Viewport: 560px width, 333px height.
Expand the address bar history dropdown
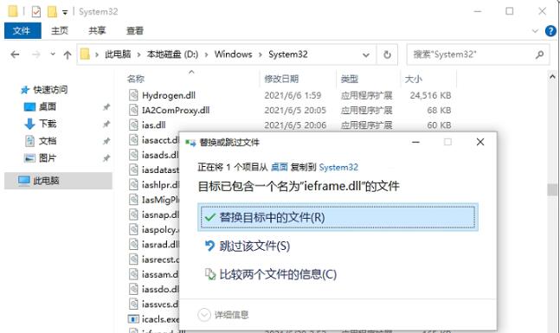click(x=366, y=55)
